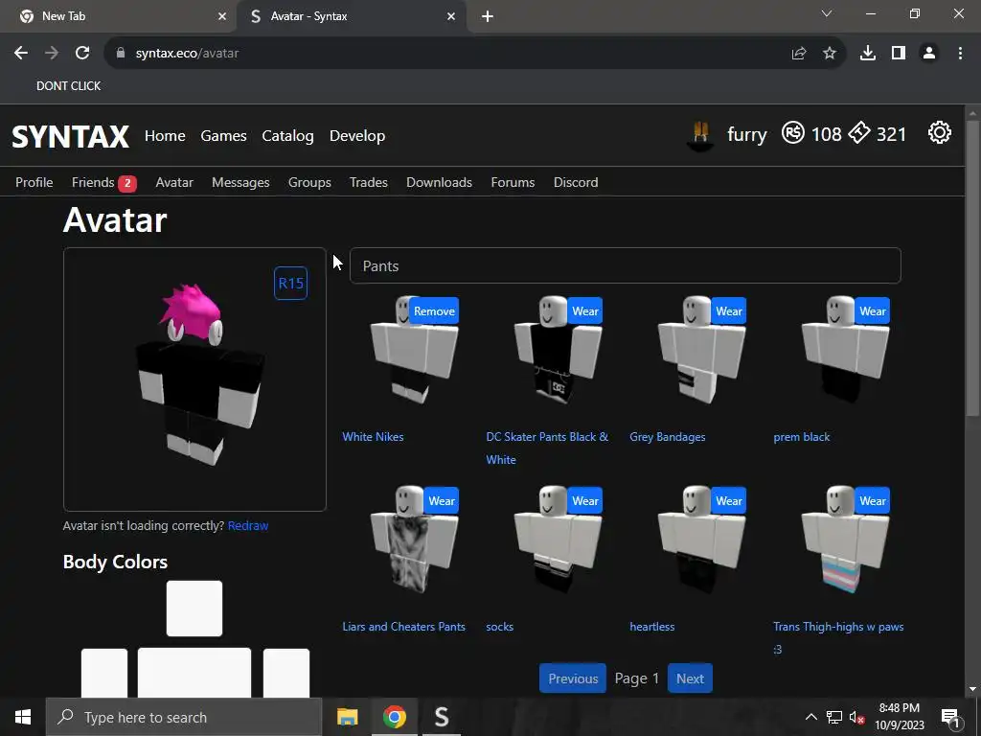
Task: Open the share page icon
Action: point(799,54)
